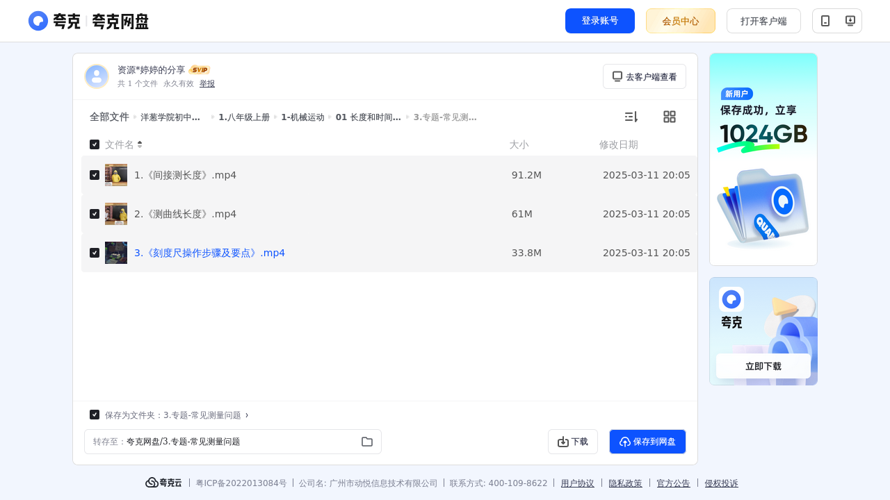Viewport: 890px width, 500px height.
Task: Click the 举报 link
Action: click(207, 83)
